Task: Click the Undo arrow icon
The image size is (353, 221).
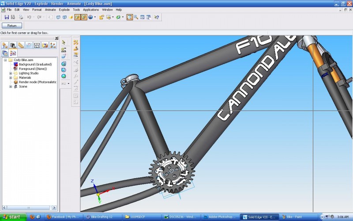Action: (29, 17)
